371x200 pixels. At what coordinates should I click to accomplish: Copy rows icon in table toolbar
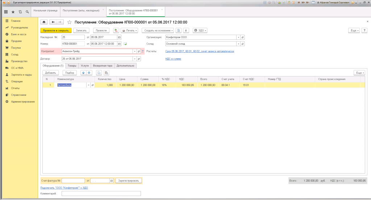[99, 73]
